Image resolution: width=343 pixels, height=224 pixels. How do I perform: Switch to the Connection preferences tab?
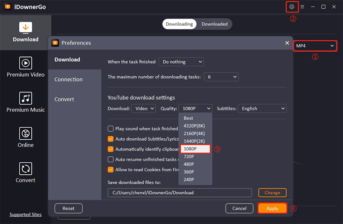69,79
